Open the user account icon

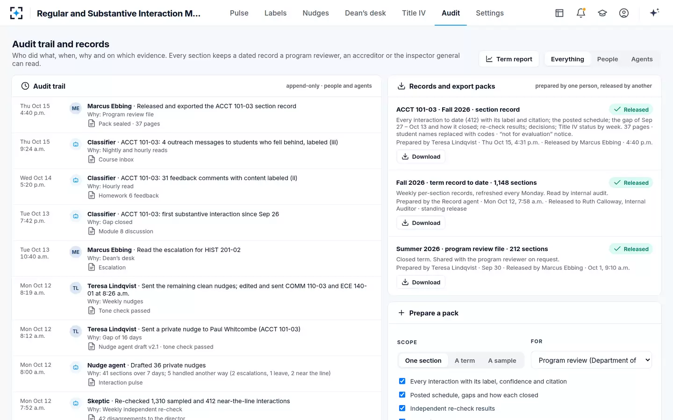tap(624, 13)
